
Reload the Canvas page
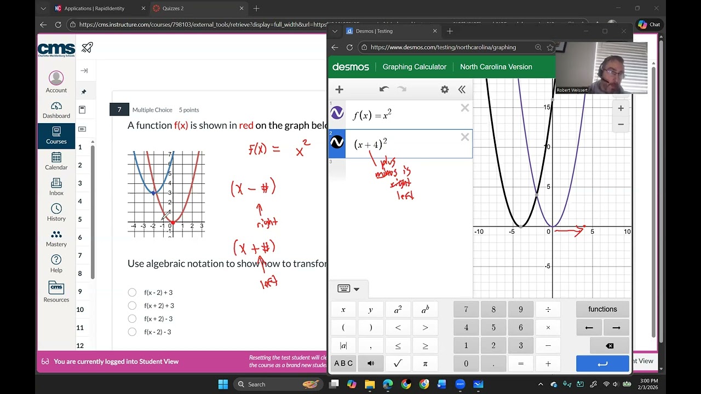point(58,25)
